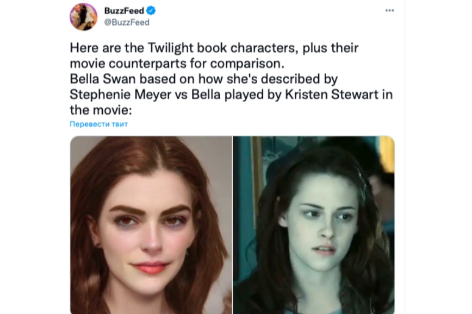
Task: Click the Перевести твит link
Action: point(99,124)
